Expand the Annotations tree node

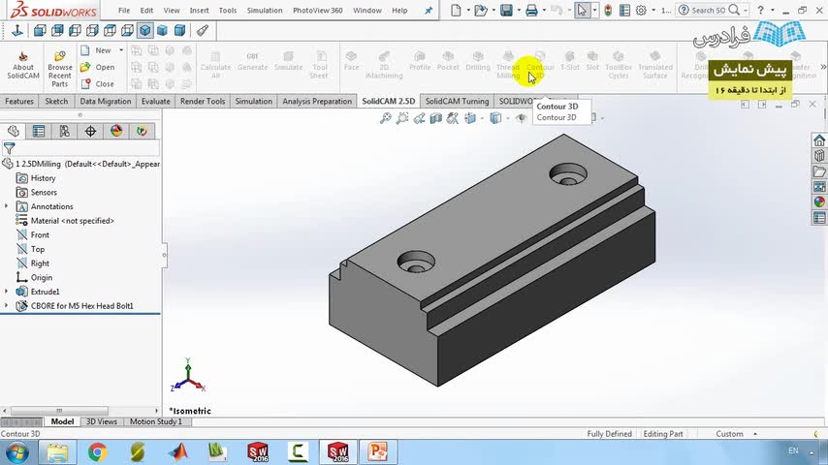click(7, 206)
